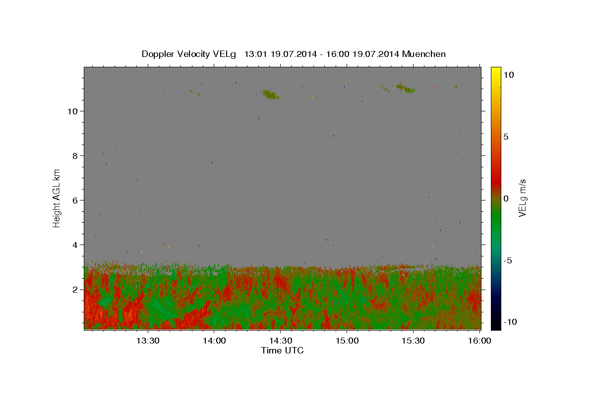This screenshot has height=396, width=595.
Task: Click the colorbar tick label -10
Action: point(509,322)
